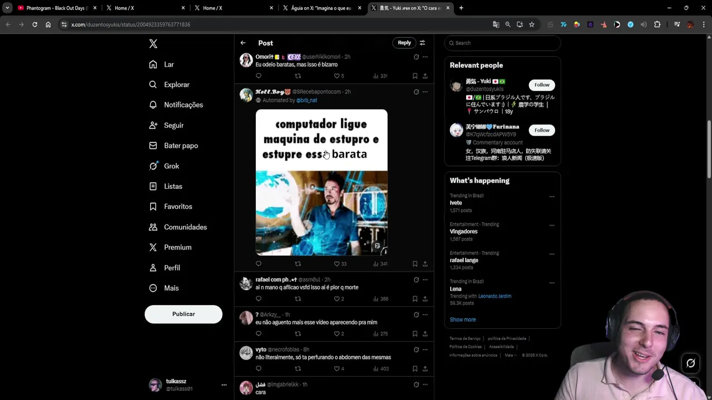Bookmark the Hell.Boy computador post
Screen dimensions: 712x400
pyautogui.click(x=415, y=264)
